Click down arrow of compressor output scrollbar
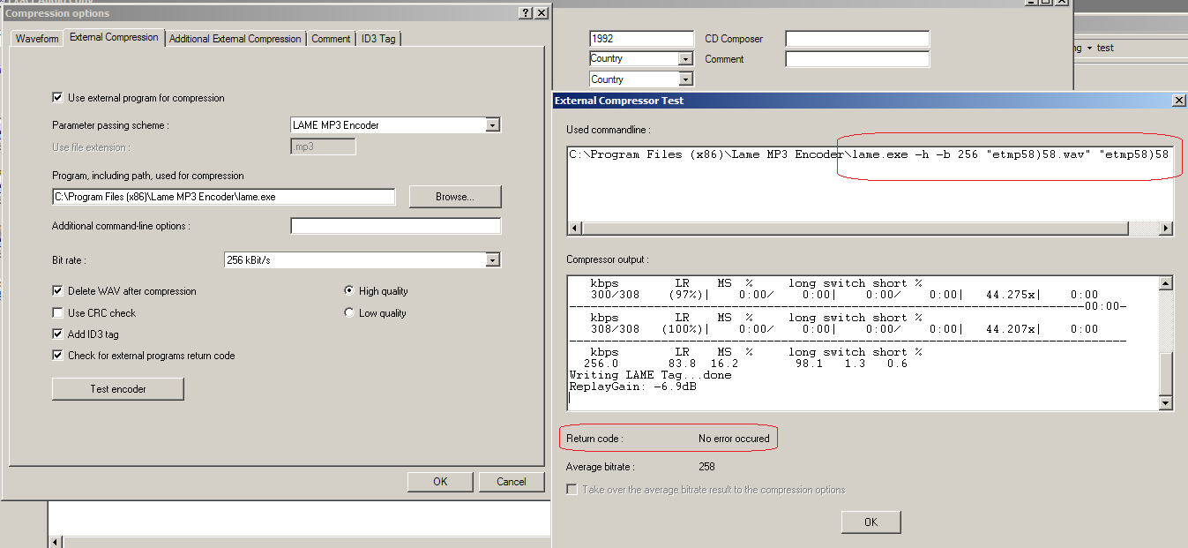The width and height of the screenshot is (1188, 548). pyautogui.click(x=1165, y=403)
